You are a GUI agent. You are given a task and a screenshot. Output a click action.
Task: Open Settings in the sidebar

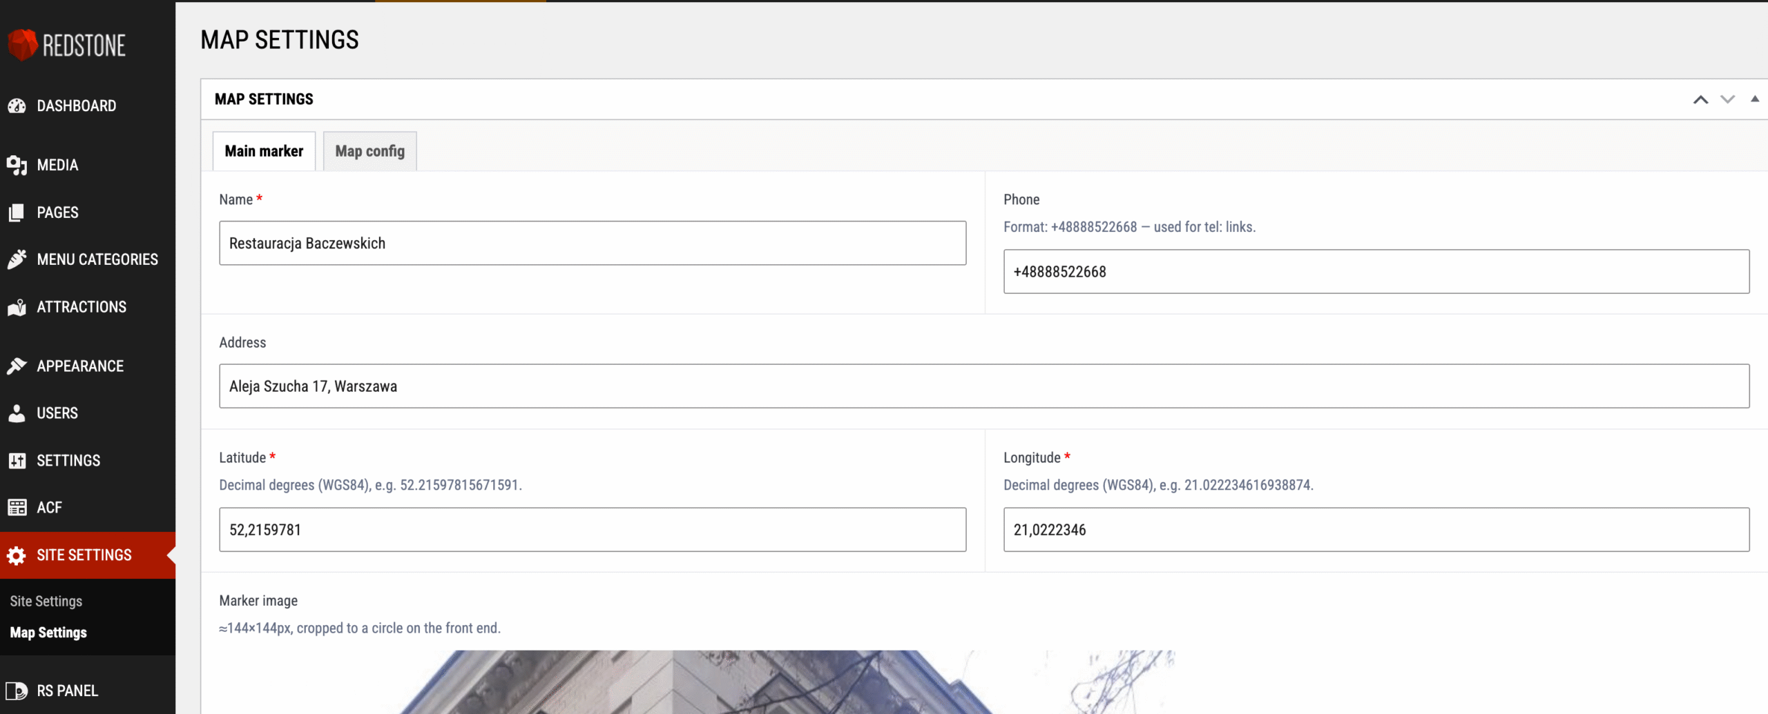pos(68,461)
